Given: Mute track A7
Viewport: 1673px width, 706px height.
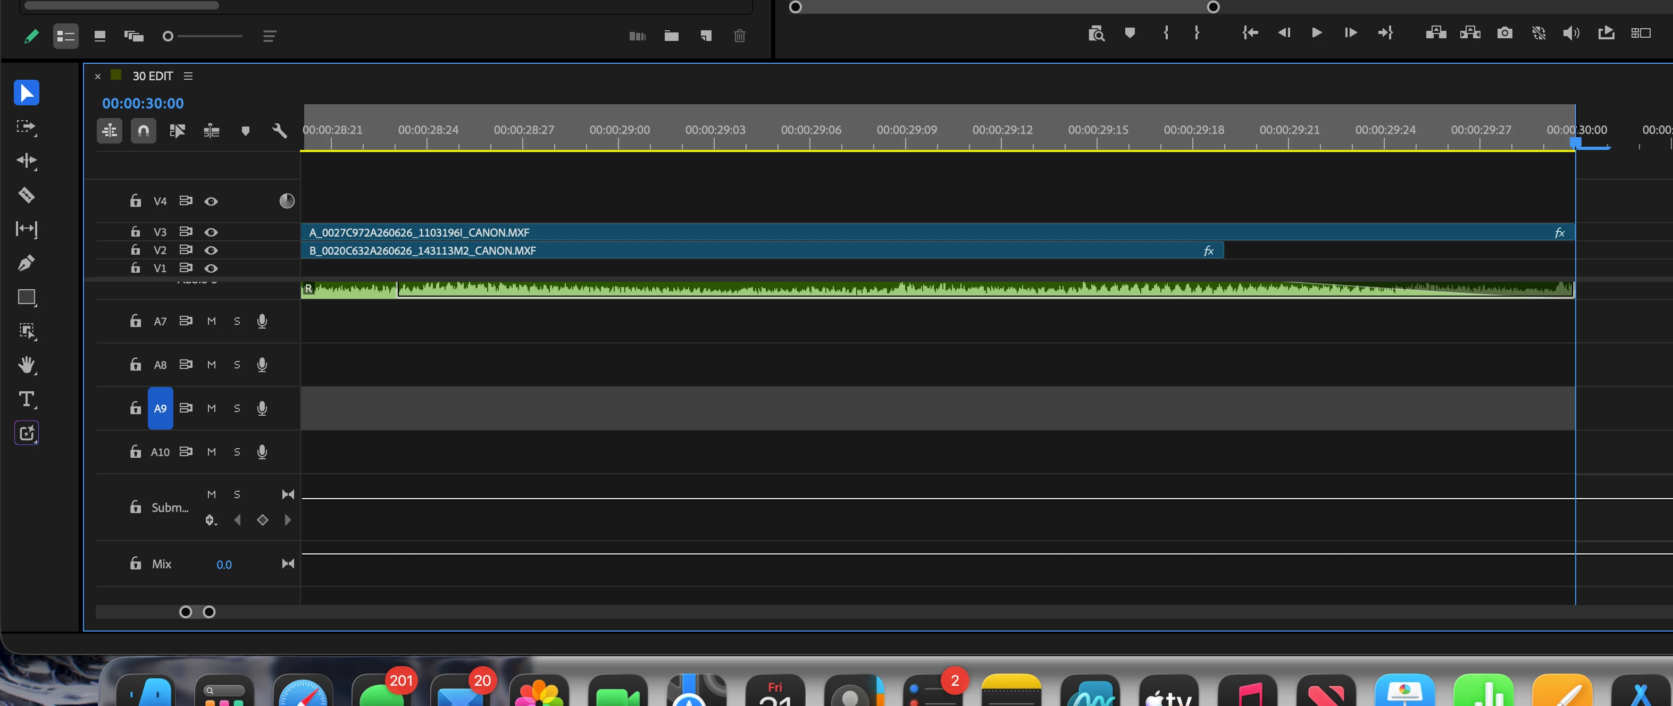Looking at the screenshot, I should [212, 321].
